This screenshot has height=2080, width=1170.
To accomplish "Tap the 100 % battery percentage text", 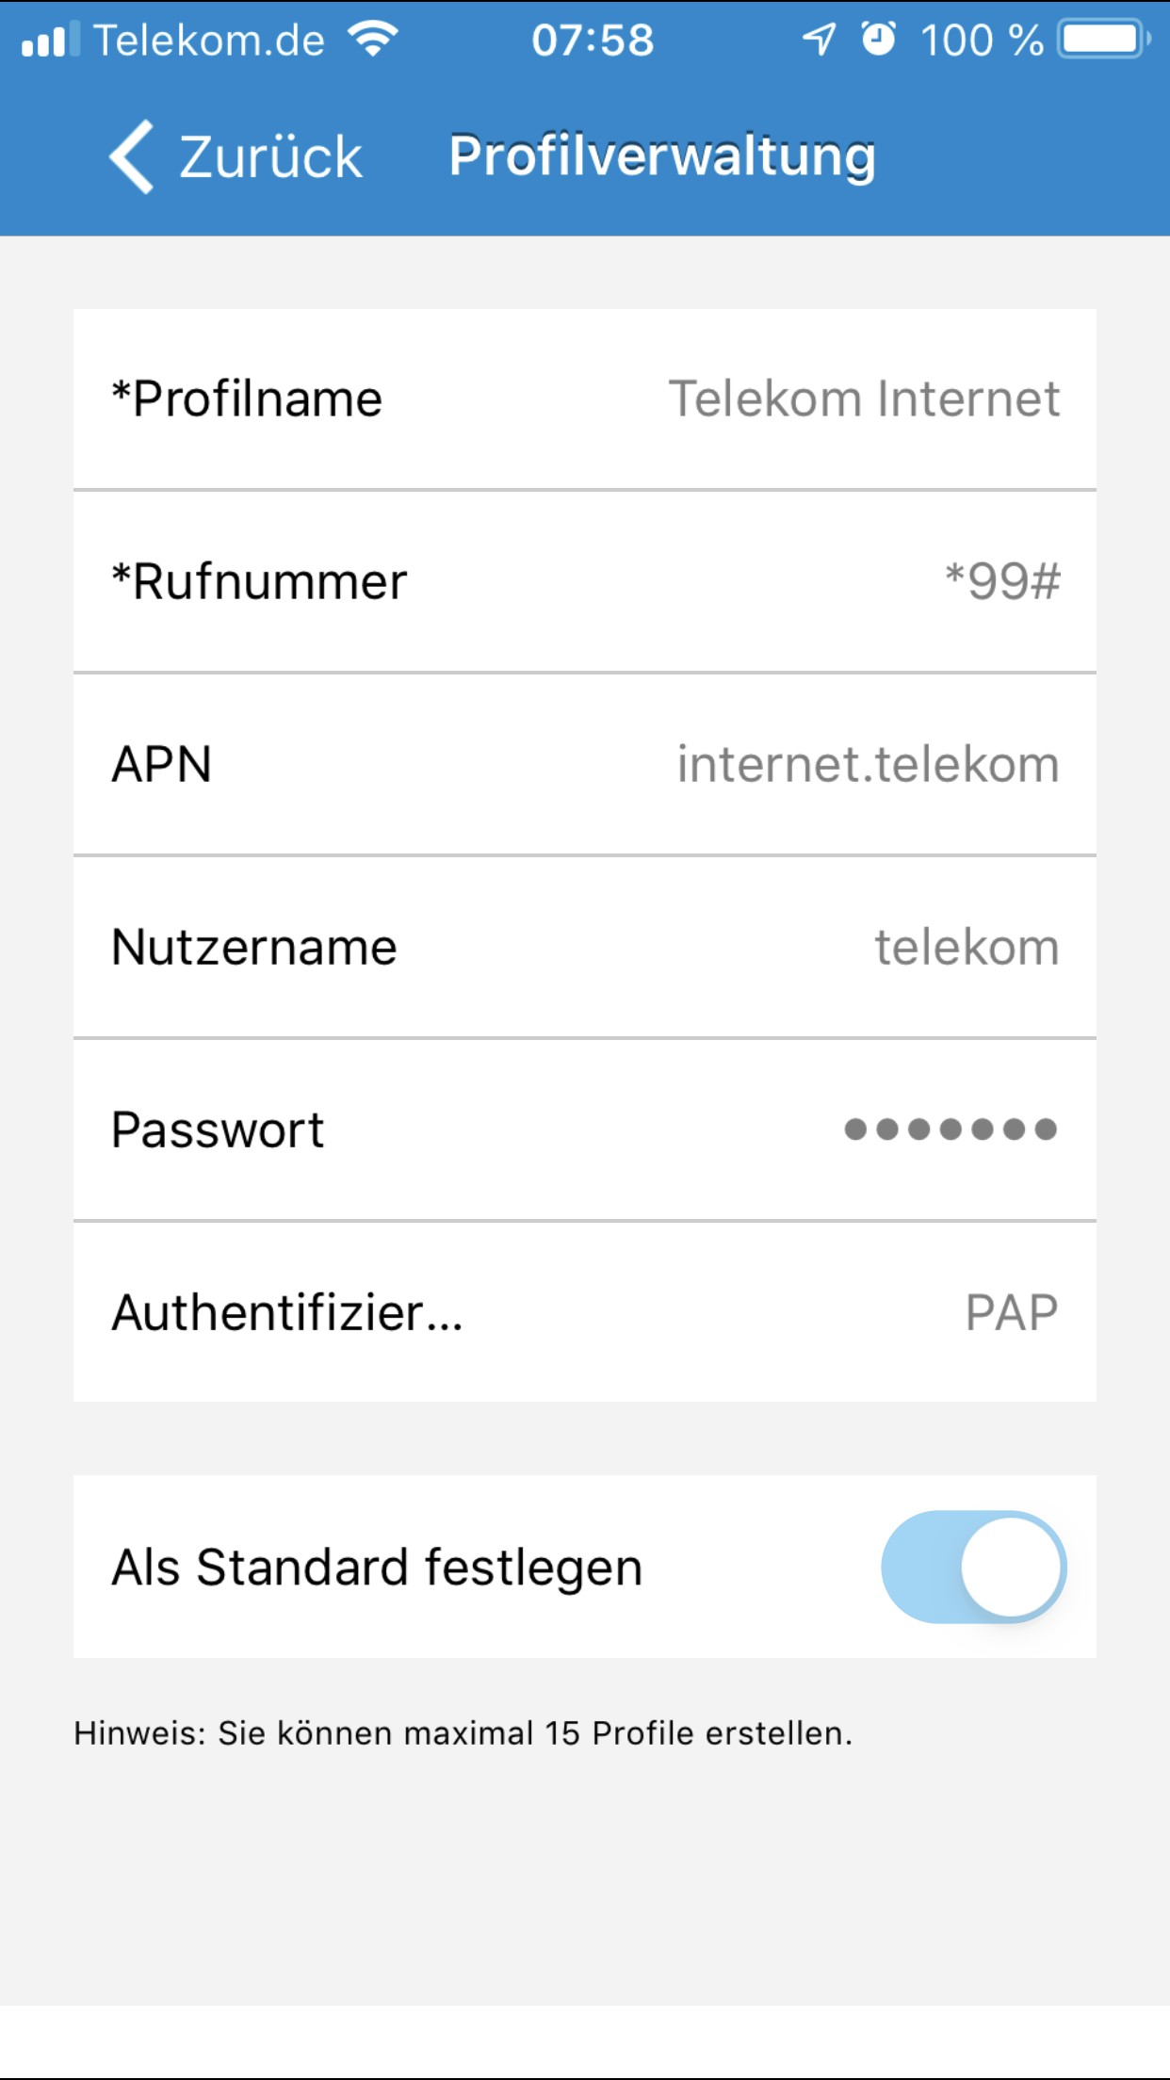I will (982, 41).
